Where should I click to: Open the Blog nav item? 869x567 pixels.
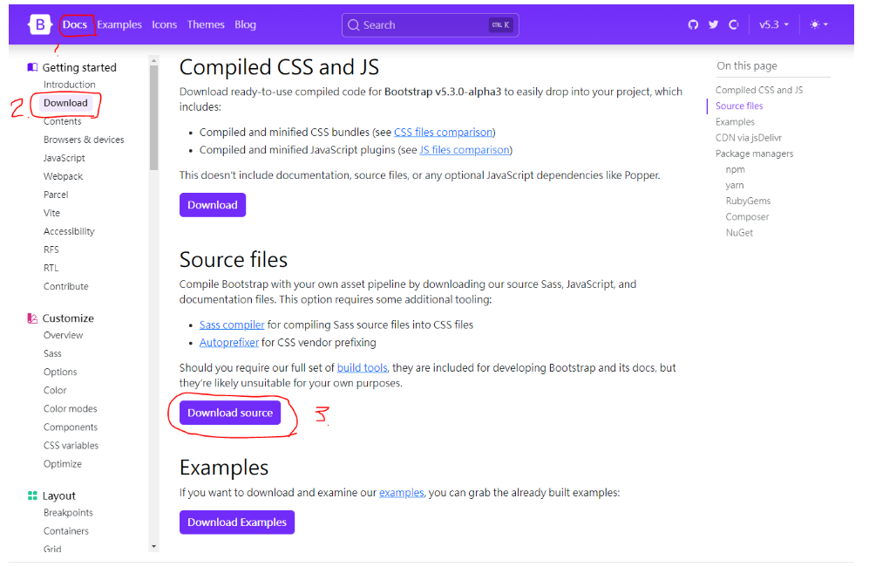click(x=245, y=25)
